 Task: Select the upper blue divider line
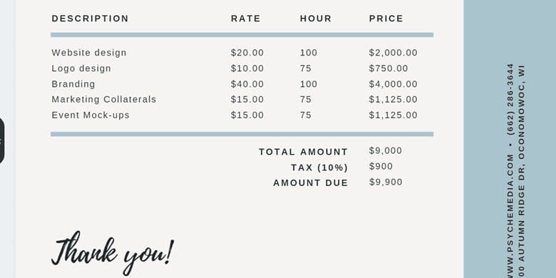[x=242, y=35]
